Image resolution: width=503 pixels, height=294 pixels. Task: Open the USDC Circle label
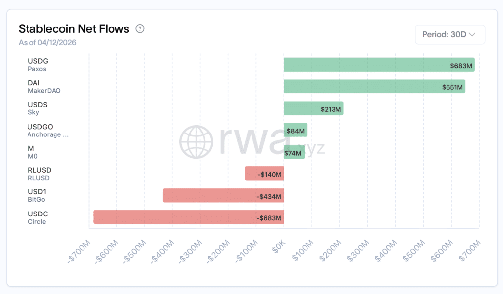click(x=38, y=217)
